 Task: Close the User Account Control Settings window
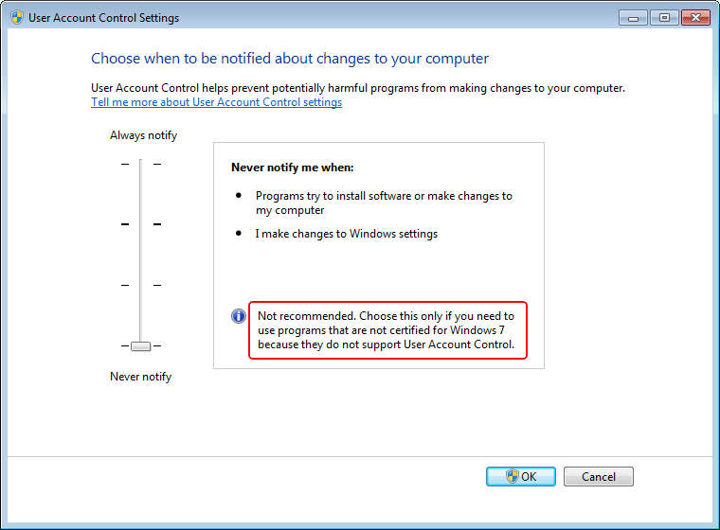coord(695,17)
